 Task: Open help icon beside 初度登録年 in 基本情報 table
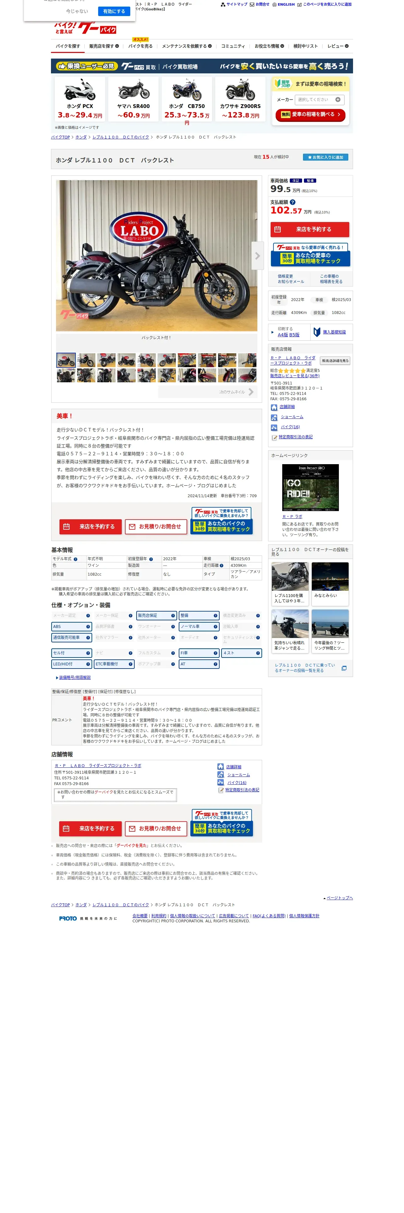151,559
